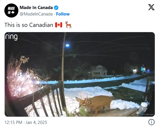Click the white bucket on the steps
The height and width of the screenshot is (126, 155).
point(143,107)
